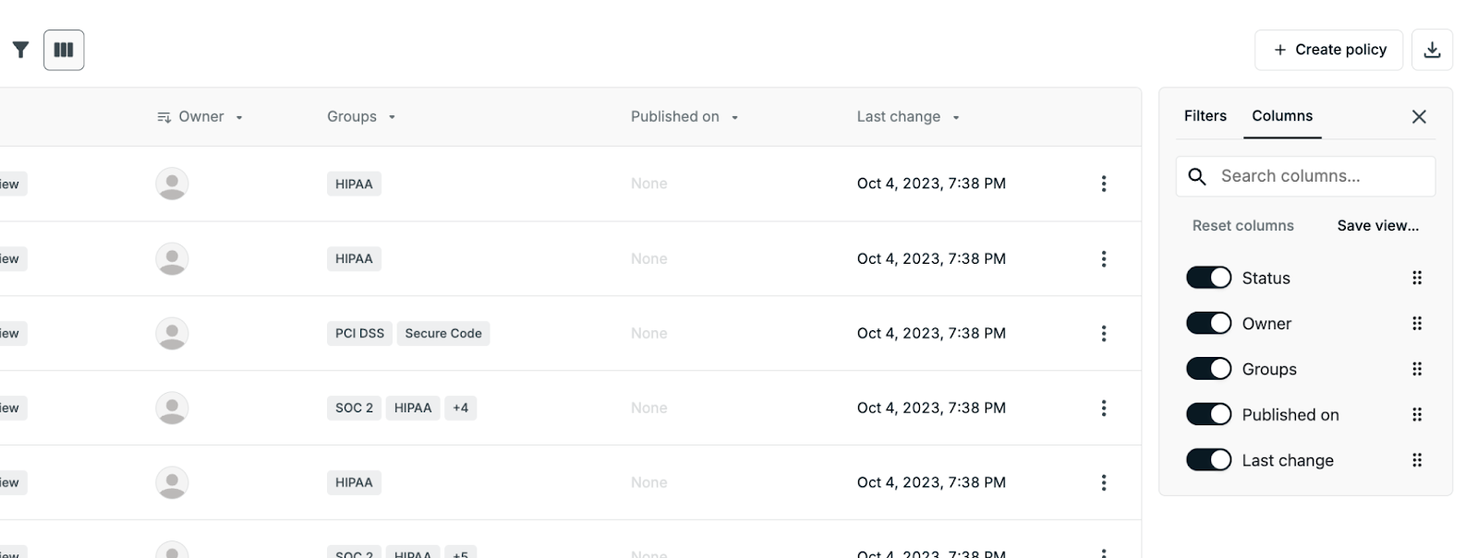
Task: Focus the Search columns field
Action: (x=1305, y=176)
